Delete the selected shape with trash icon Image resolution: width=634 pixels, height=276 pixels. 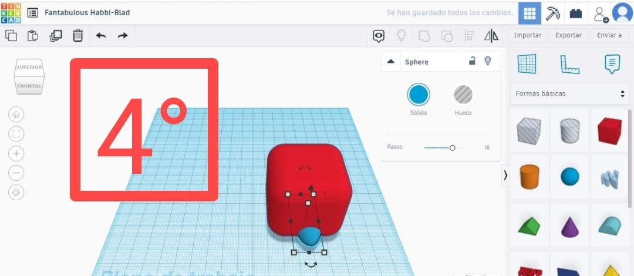click(x=77, y=36)
